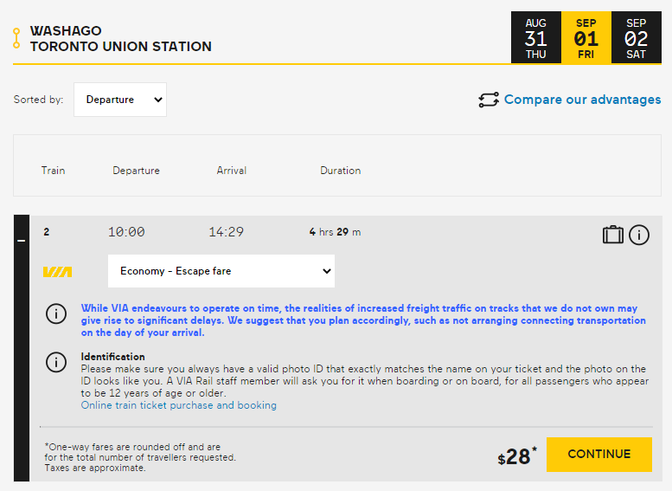Select the Sep 01 Friday date tab
672x491 pixels.
586,38
